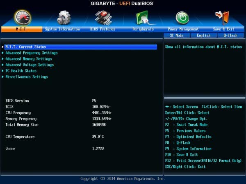Viewport: 246px width, 184px height.
Task: Launch the Q-Flash utility button
Action: pyautogui.click(x=230, y=36)
